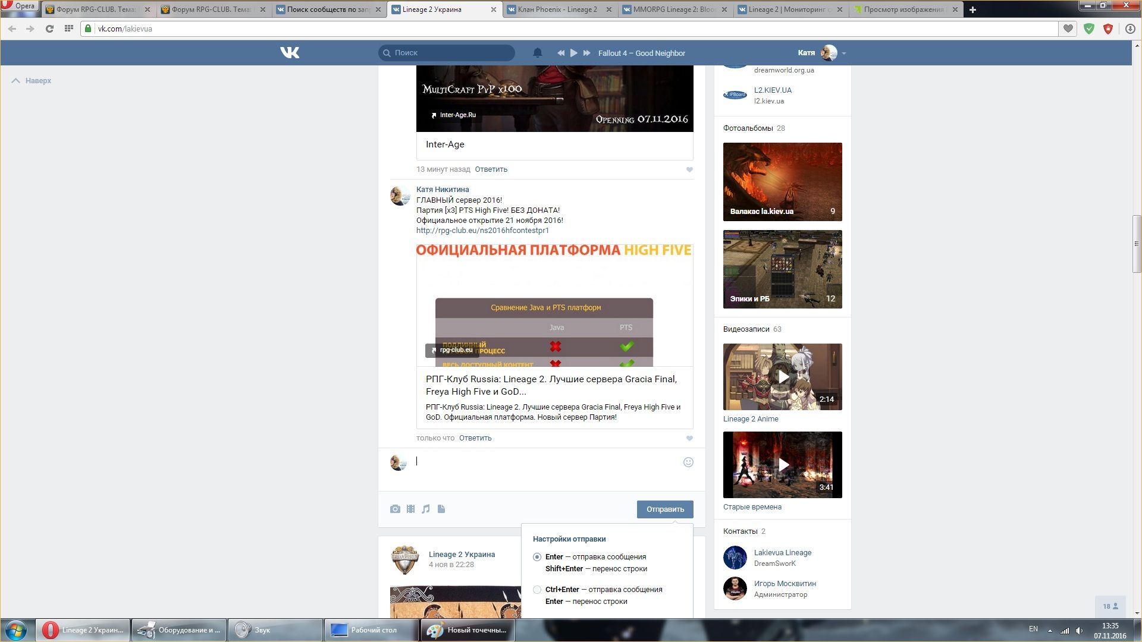Image resolution: width=1142 pixels, height=642 pixels.
Task: Open the emoji smiley picker
Action: (688, 462)
